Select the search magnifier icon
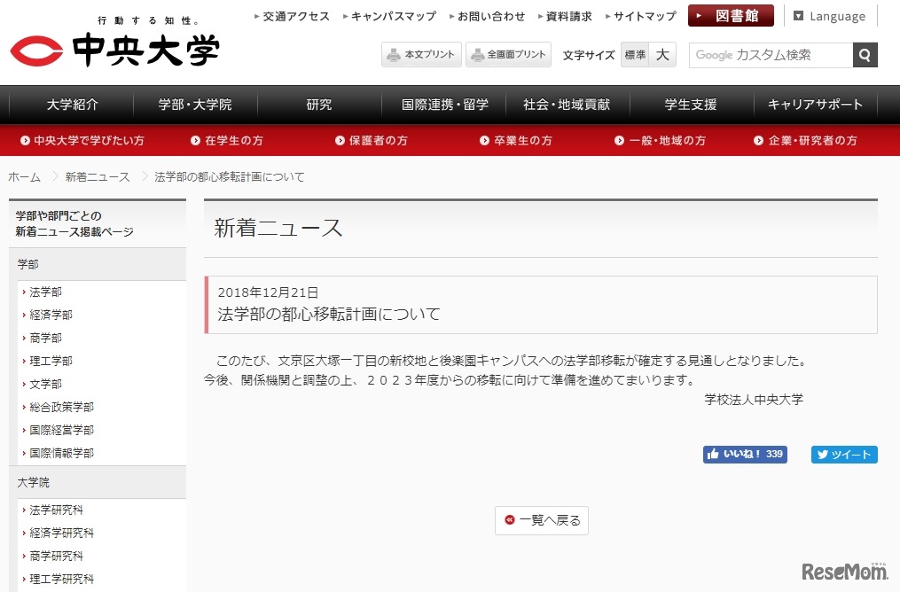Viewport: 900px width, 592px height. pyautogui.click(x=864, y=55)
